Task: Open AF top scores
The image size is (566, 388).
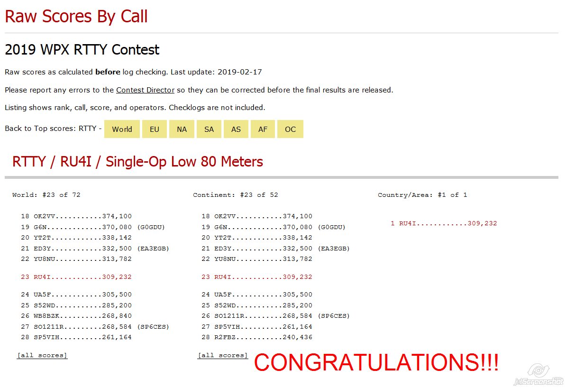Action: [x=263, y=129]
